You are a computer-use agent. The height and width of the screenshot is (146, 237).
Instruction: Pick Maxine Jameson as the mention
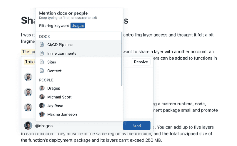tap(62, 114)
